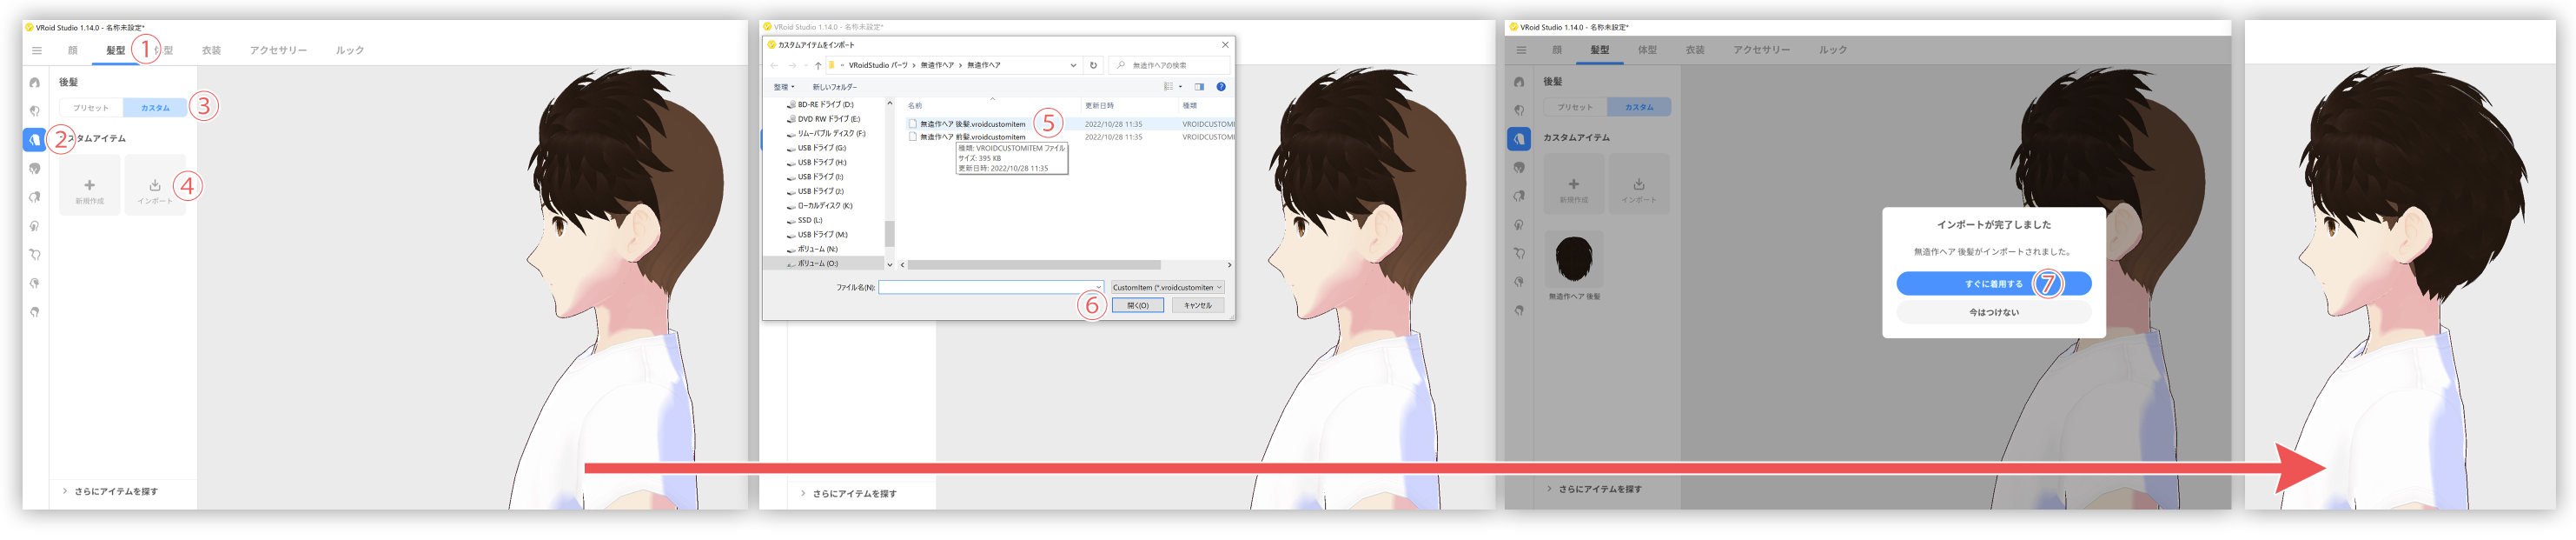Switch to プリセット in the leftmost panel
Image resolution: width=2576 pixels, height=540 pixels.
[x=91, y=108]
